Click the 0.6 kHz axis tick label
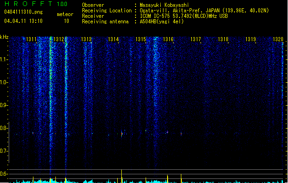This screenshot has width=288, height=183. tap(4, 174)
